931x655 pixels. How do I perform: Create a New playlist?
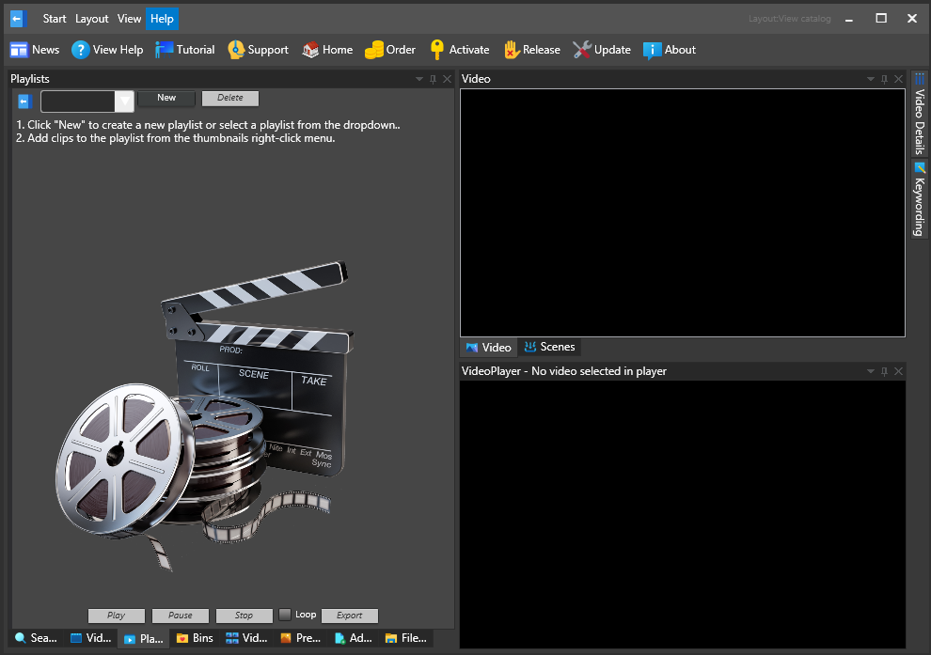[166, 98]
